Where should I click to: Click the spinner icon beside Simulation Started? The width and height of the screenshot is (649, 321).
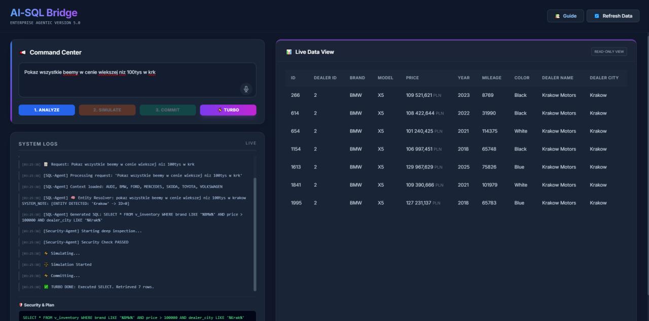coord(46,265)
